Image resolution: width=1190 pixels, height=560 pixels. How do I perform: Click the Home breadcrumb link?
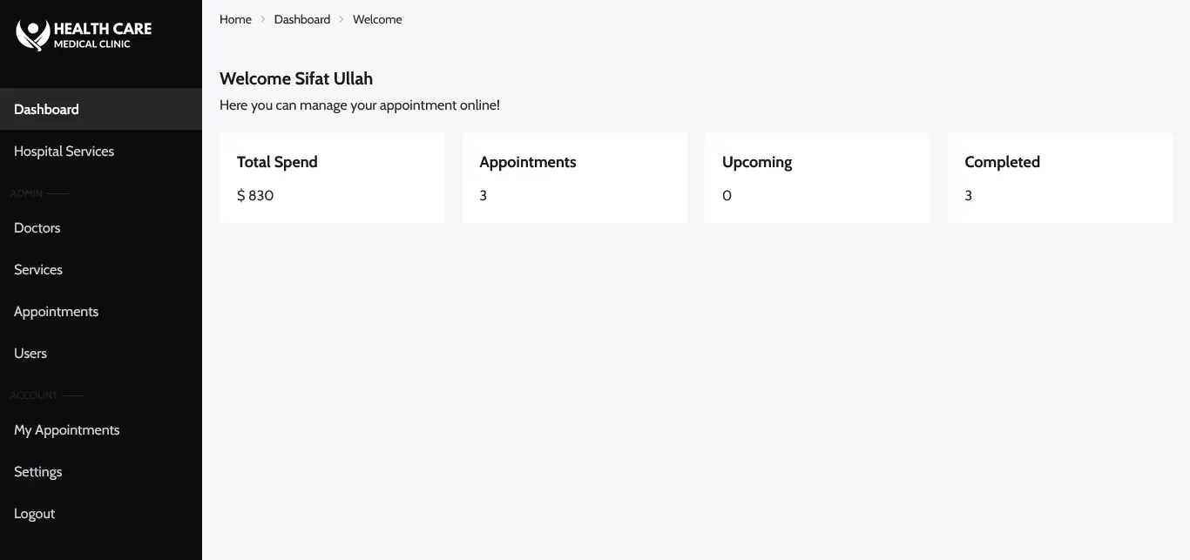click(x=235, y=19)
